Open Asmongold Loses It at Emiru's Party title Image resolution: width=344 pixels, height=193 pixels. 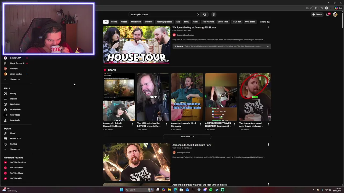coord(192,145)
